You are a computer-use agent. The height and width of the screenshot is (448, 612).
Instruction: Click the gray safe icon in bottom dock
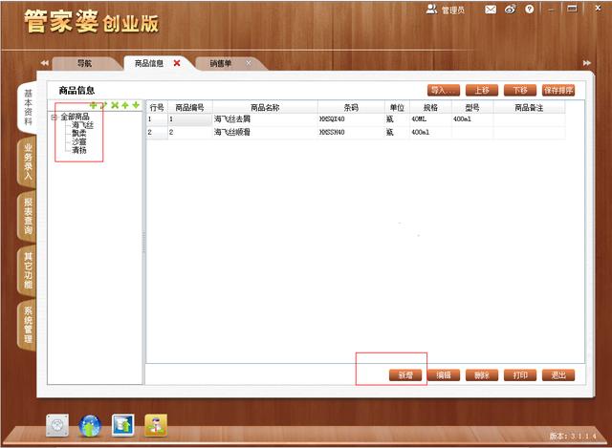coord(58,425)
